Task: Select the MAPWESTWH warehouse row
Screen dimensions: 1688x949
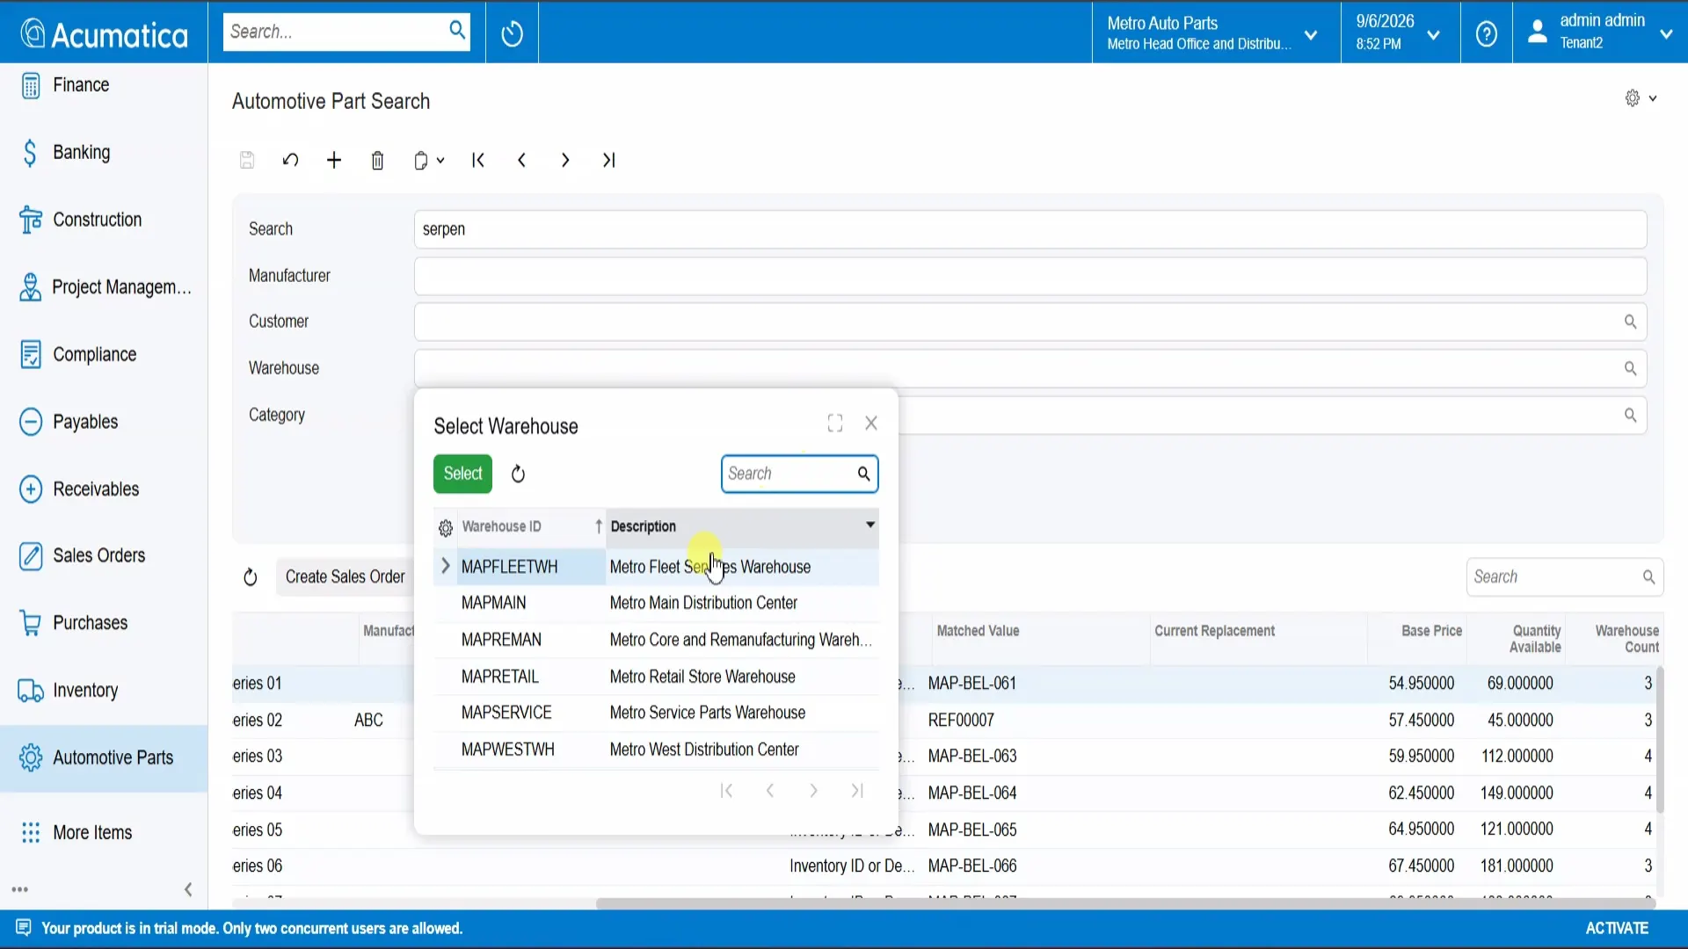Action: (656, 750)
